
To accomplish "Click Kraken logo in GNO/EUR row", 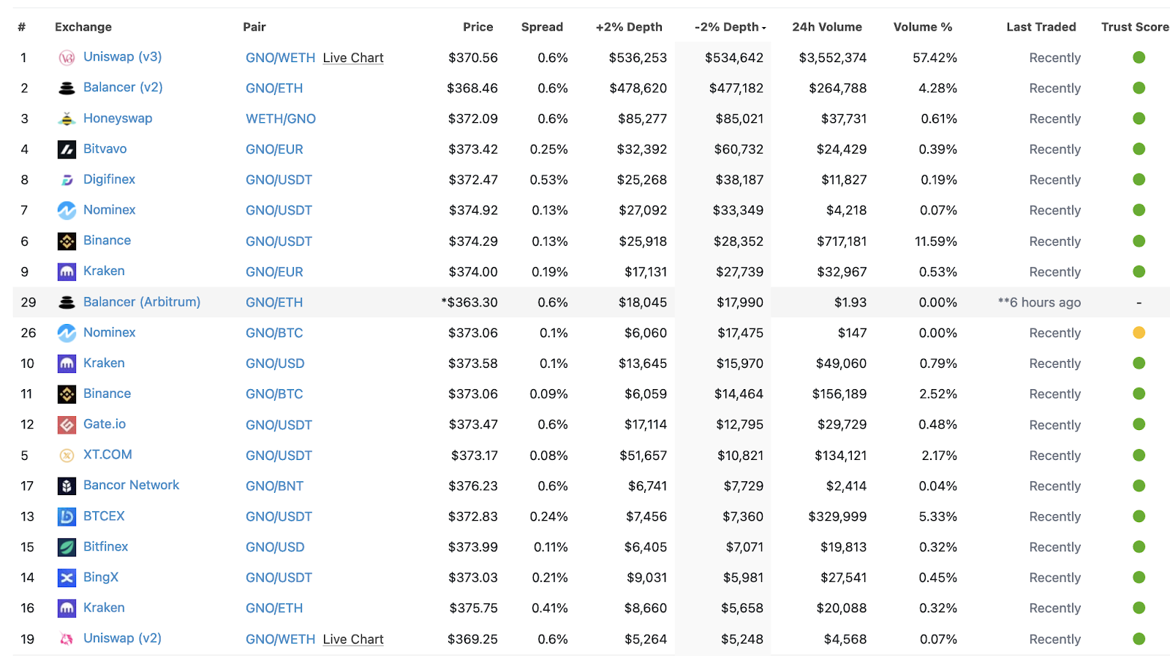I will point(67,272).
